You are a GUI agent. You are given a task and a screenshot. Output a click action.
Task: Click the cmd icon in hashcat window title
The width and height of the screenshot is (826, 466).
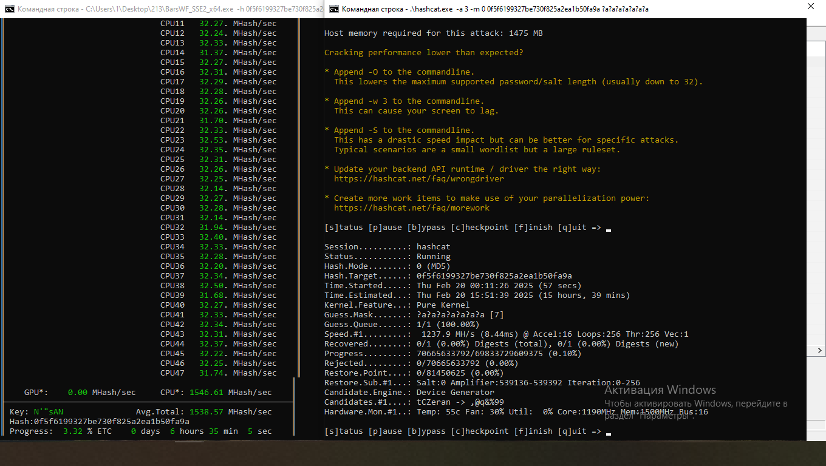[333, 8]
